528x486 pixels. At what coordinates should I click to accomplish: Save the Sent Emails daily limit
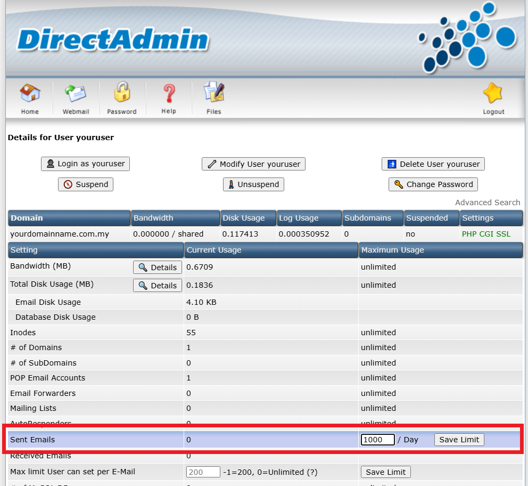coord(459,440)
